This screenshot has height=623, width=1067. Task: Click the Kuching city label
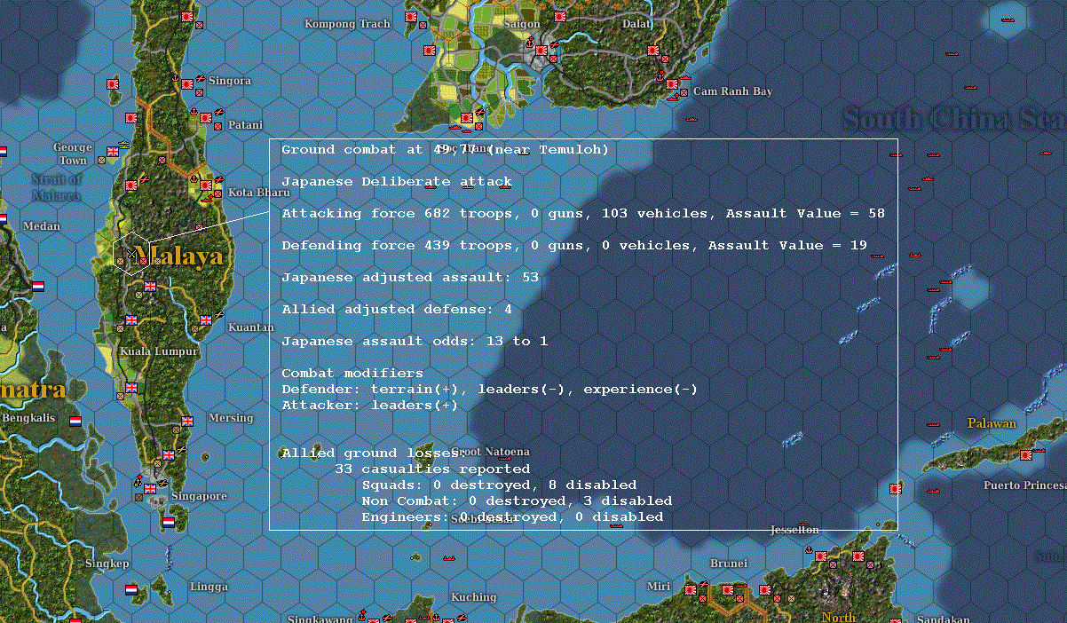point(473,597)
